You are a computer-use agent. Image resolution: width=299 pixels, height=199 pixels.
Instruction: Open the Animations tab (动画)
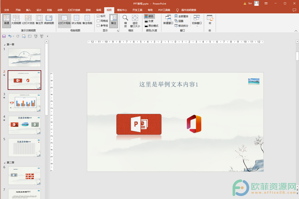(60, 10)
